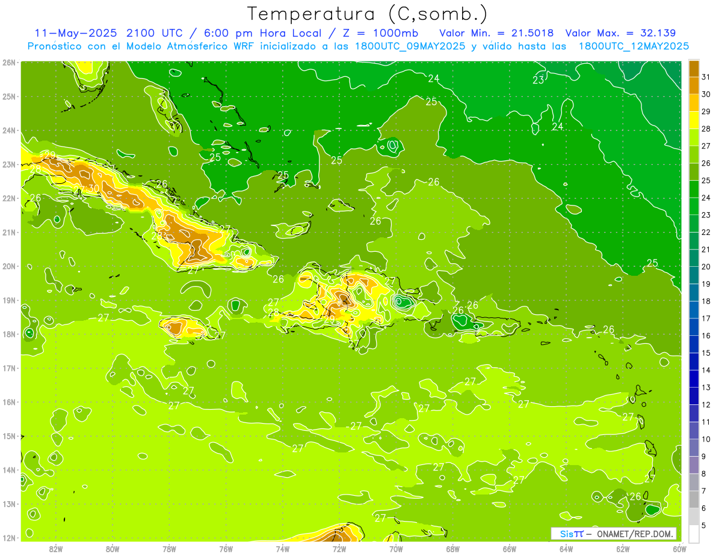Click forecast end time '1800UTC_12MAY2025'
The image size is (722, 557).
(634, 46)
